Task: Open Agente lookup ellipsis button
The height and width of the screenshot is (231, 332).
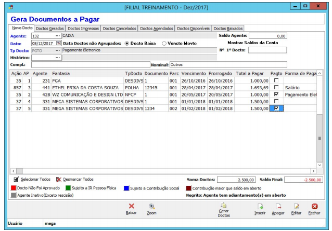Action: pos(58,36)
